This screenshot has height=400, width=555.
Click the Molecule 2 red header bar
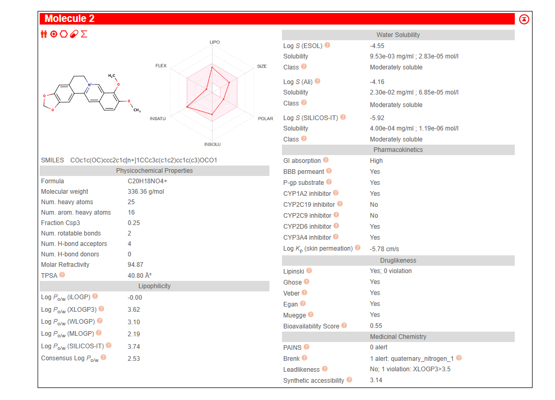277,19
